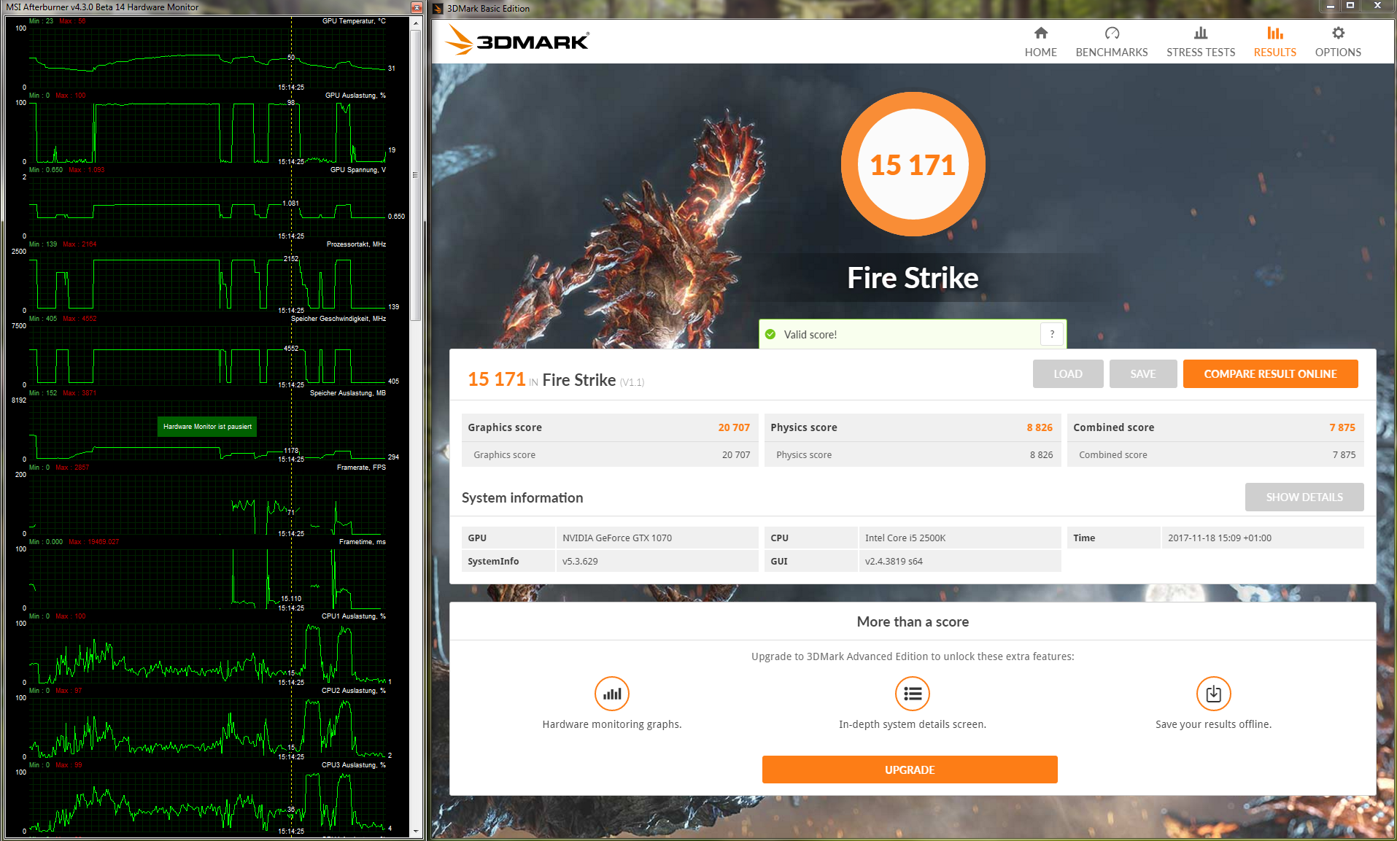
Task: Click the Options gear icon
Action: (1338, 33)
